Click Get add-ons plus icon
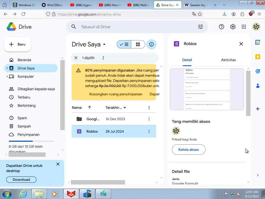The width and height of the screenshot is (265, 199). (257, 109)
